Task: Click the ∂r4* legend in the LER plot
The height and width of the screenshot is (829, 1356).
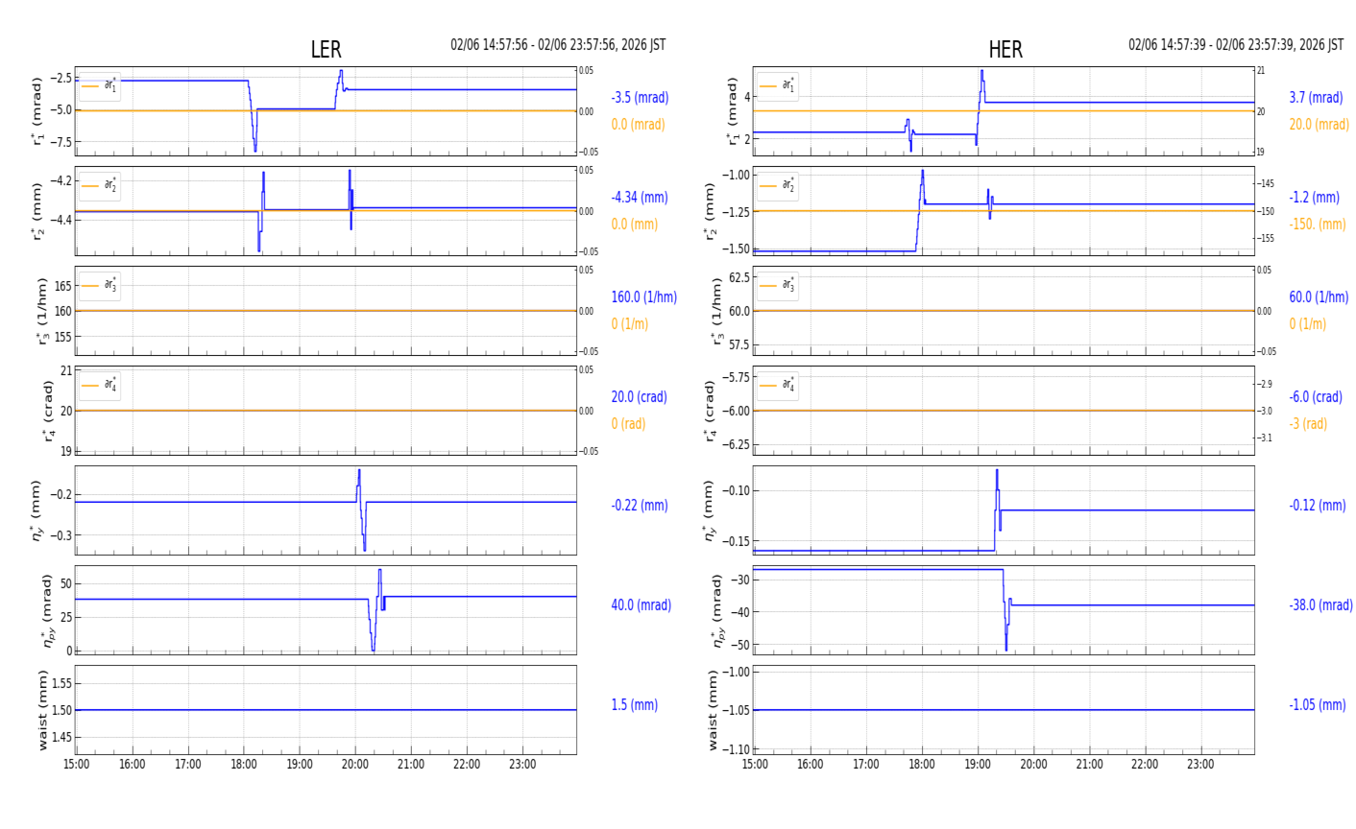Action: [x=100, y=386]
